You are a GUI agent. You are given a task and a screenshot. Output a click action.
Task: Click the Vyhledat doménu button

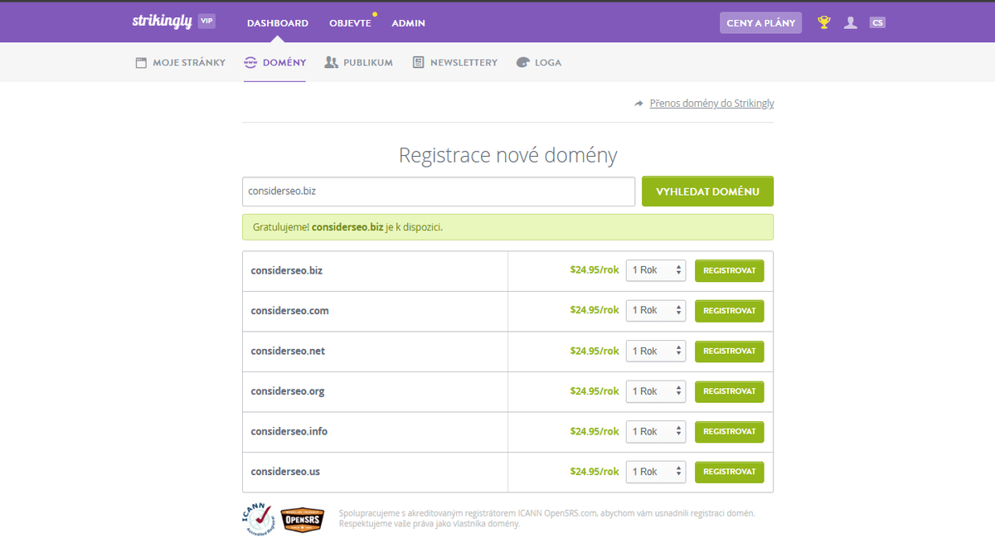707,191
